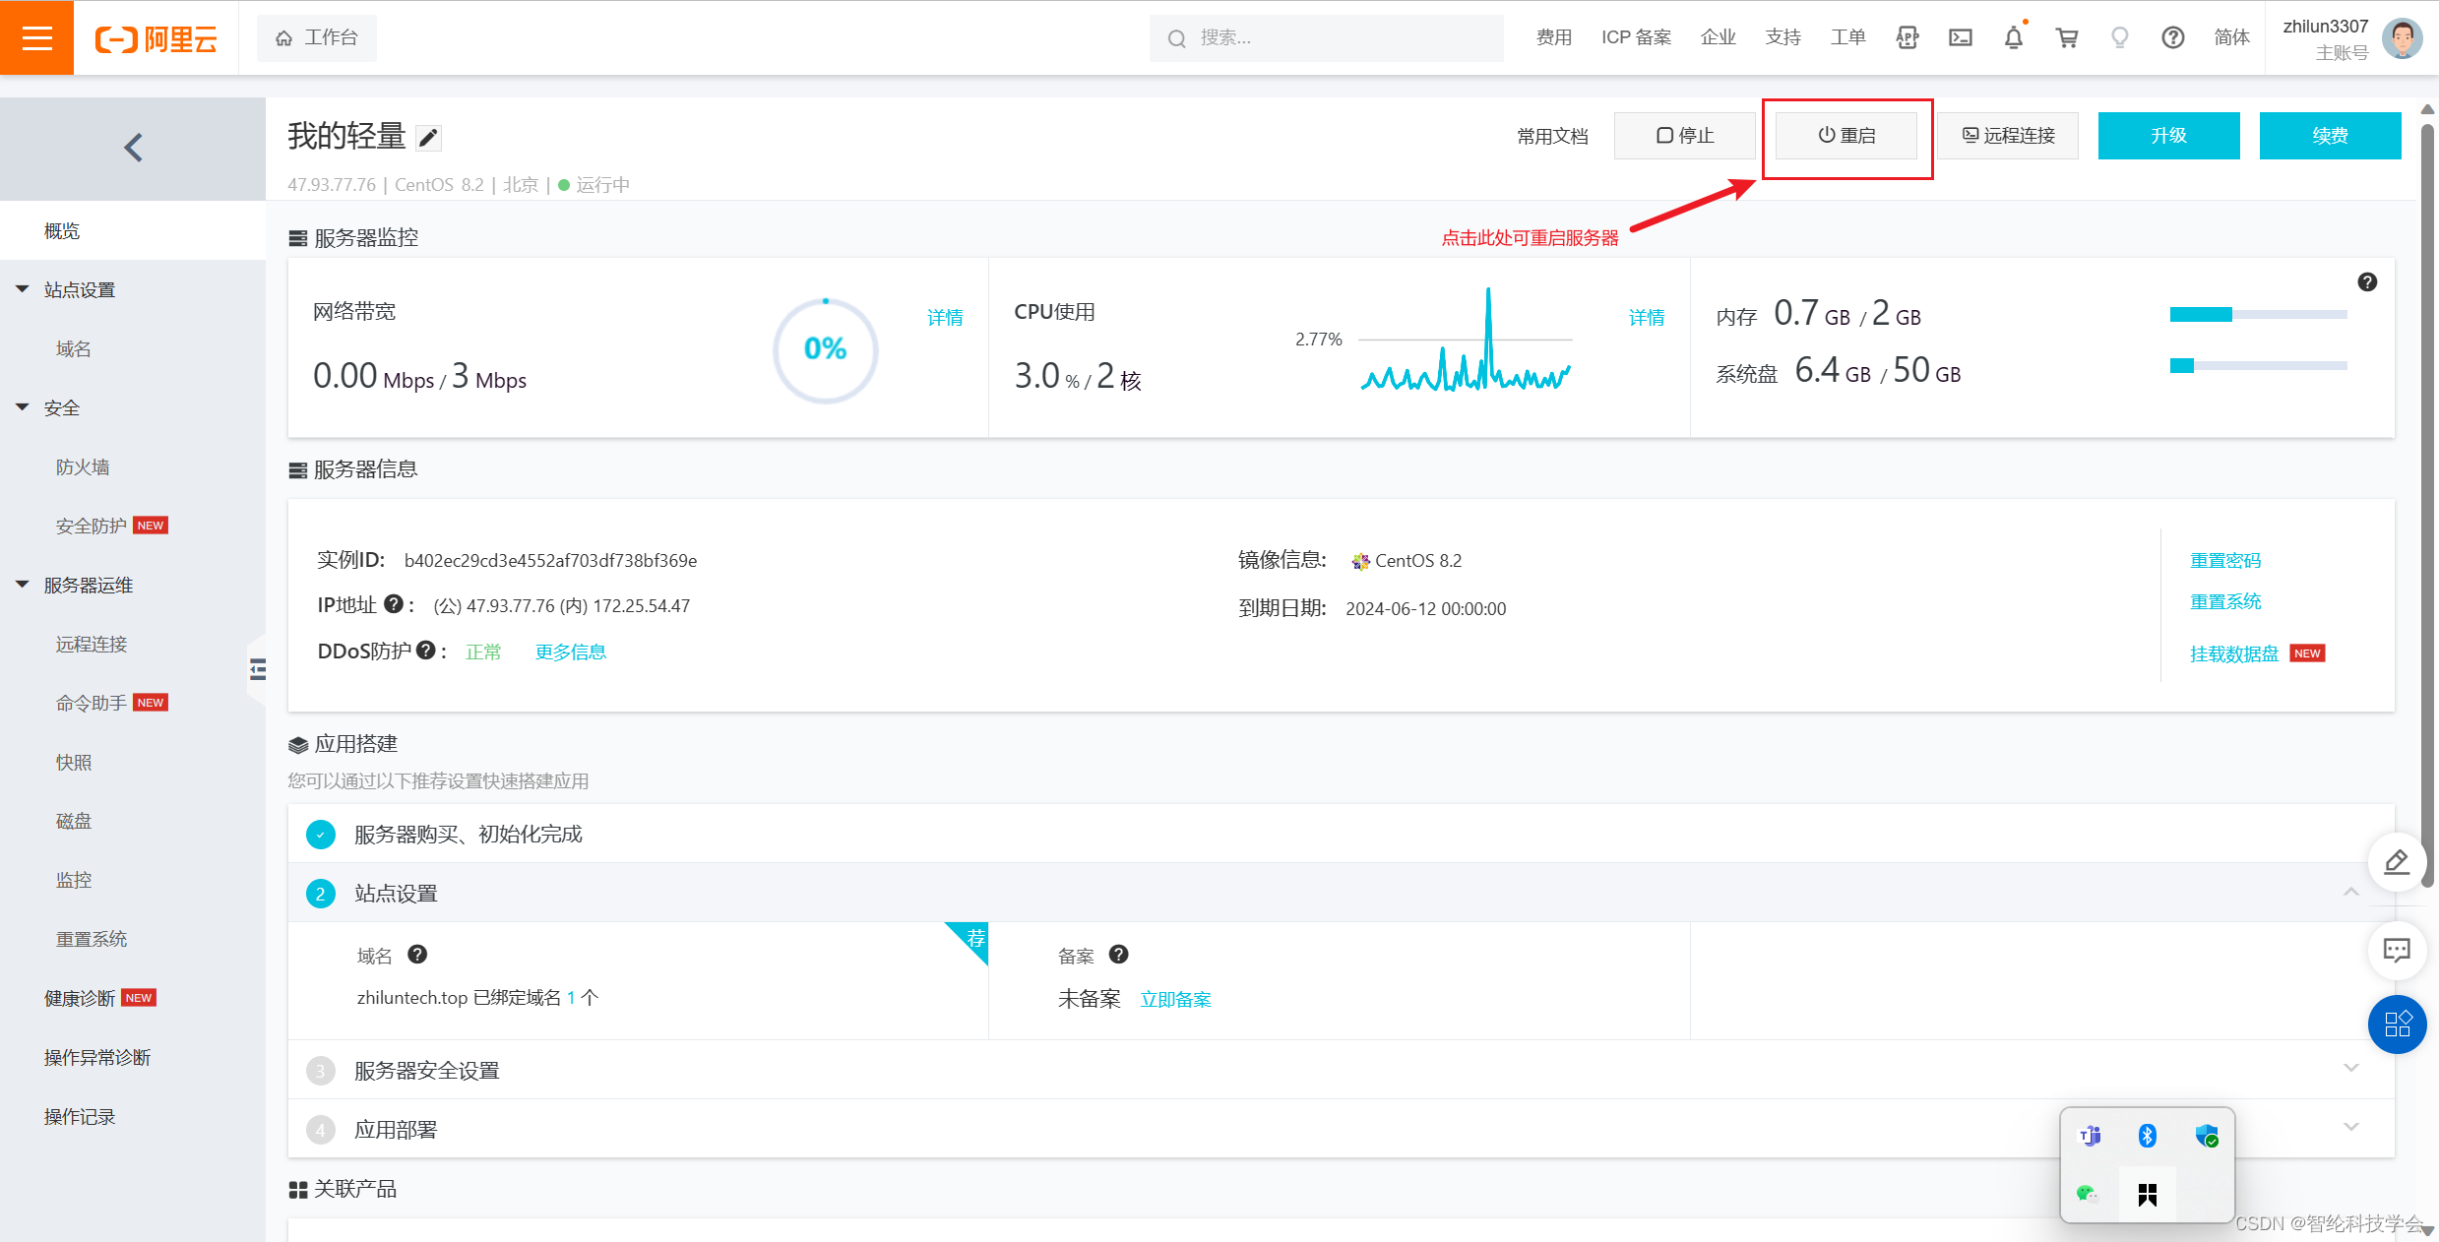Click the sidebar fold toggle handle
This screenshot has width=2439, height=1242.
257,670
